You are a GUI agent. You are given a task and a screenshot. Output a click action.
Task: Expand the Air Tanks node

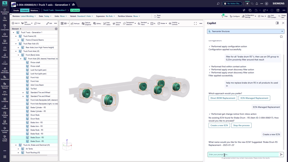pos(18,149)
